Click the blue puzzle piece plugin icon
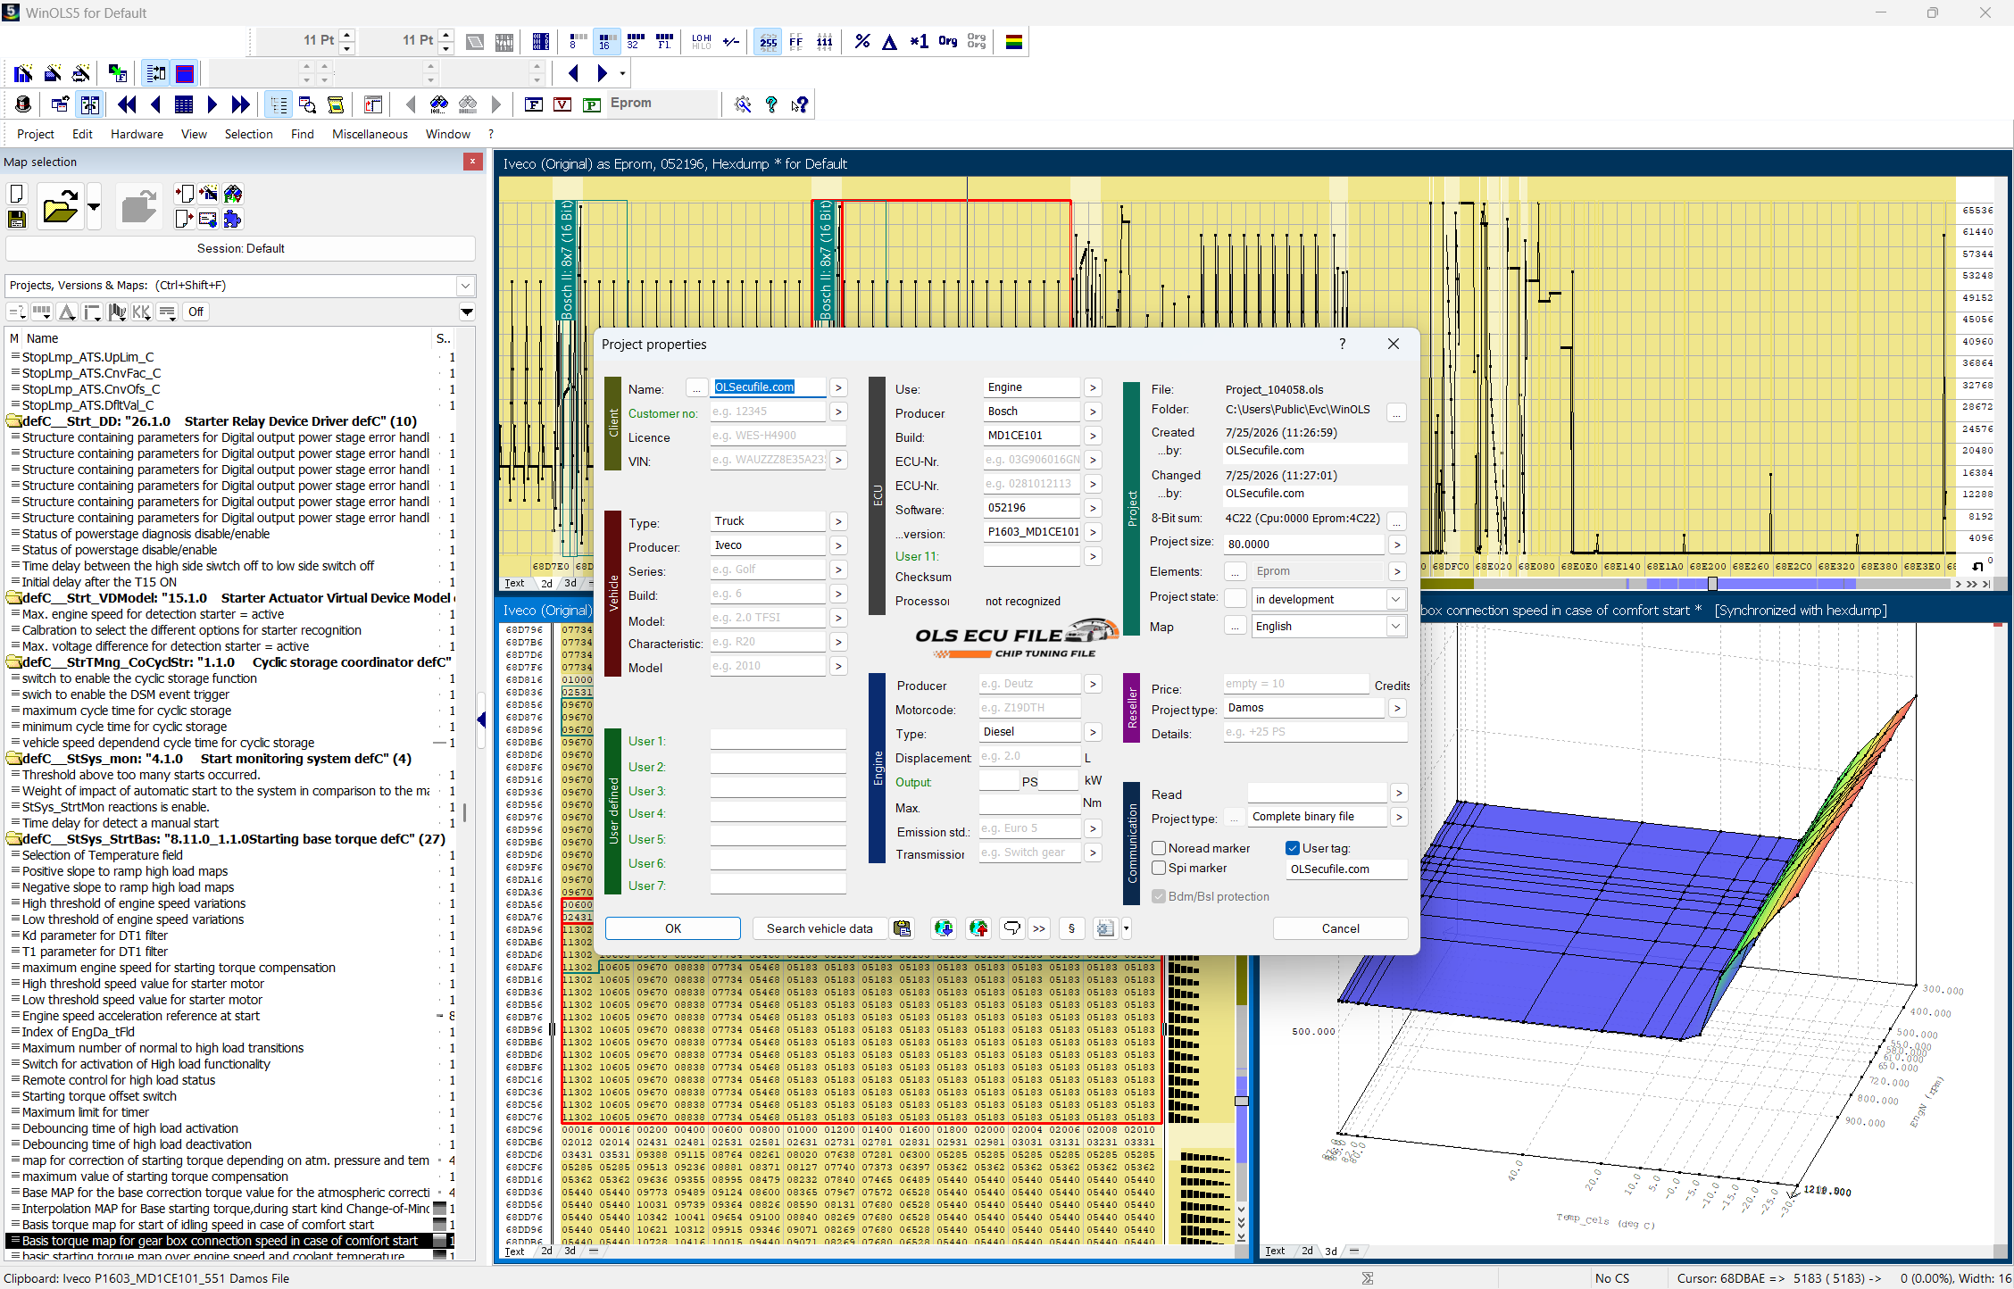The width and height of the screenshot is (2014, 1289). click(233, 220)
